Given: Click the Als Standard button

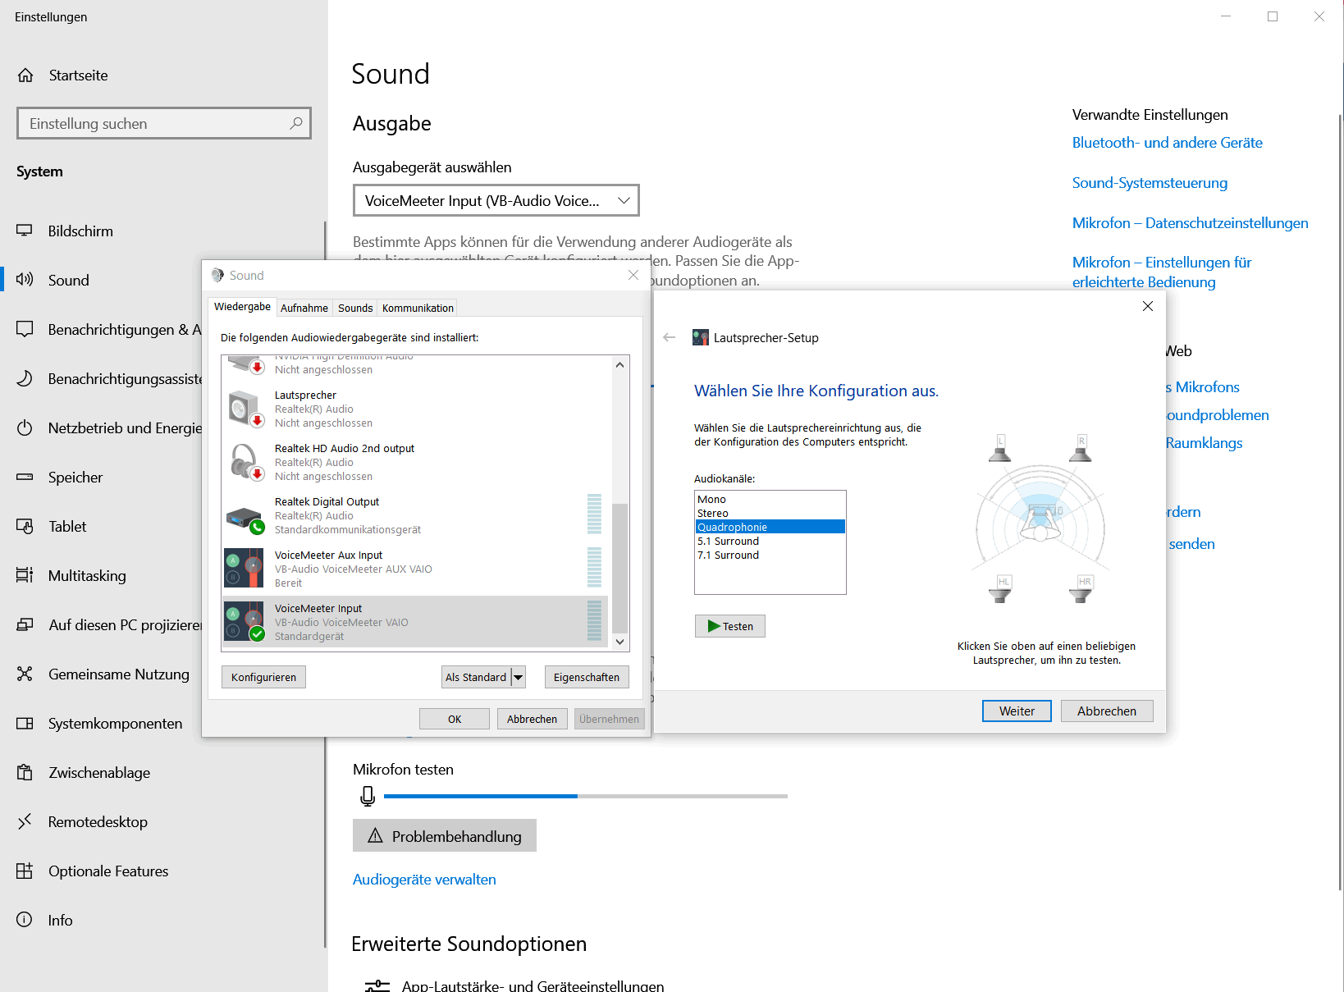Looking at the screenshot, I should tap(476, 677).
